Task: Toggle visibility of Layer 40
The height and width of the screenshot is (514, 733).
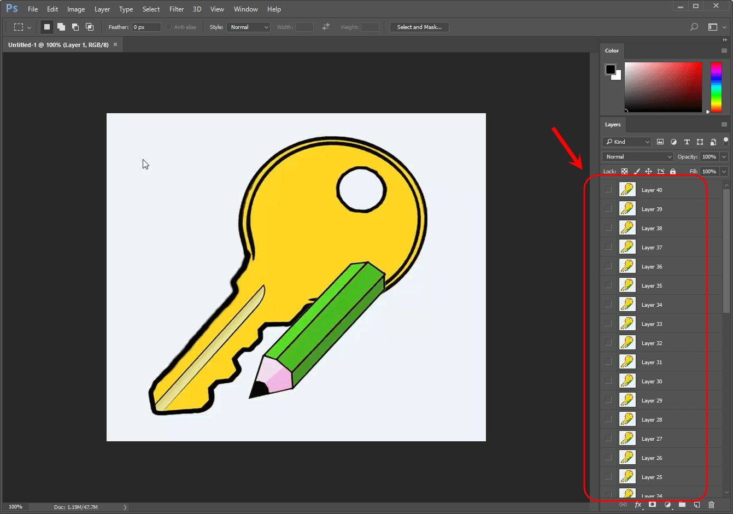Action: (608, 190)
